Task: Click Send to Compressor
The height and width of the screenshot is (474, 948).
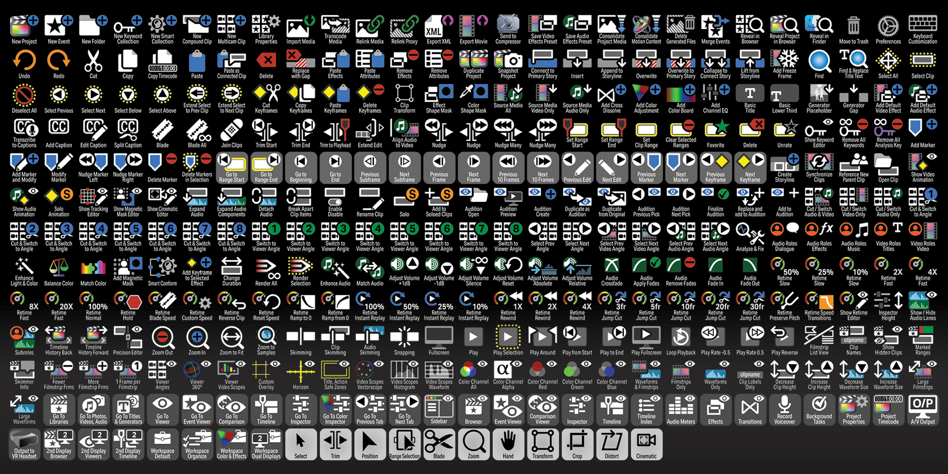Action: (x=508, y=30)
